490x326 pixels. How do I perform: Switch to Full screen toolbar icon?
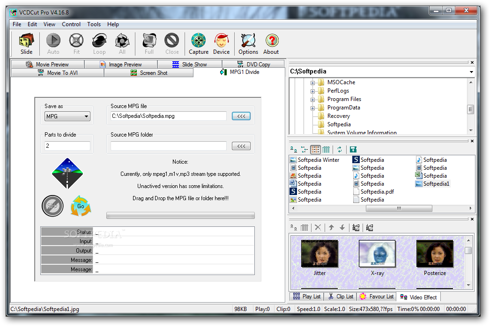(149, 44)
